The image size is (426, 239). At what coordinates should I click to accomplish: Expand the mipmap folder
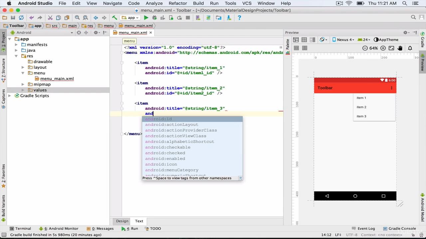[23, 85]
